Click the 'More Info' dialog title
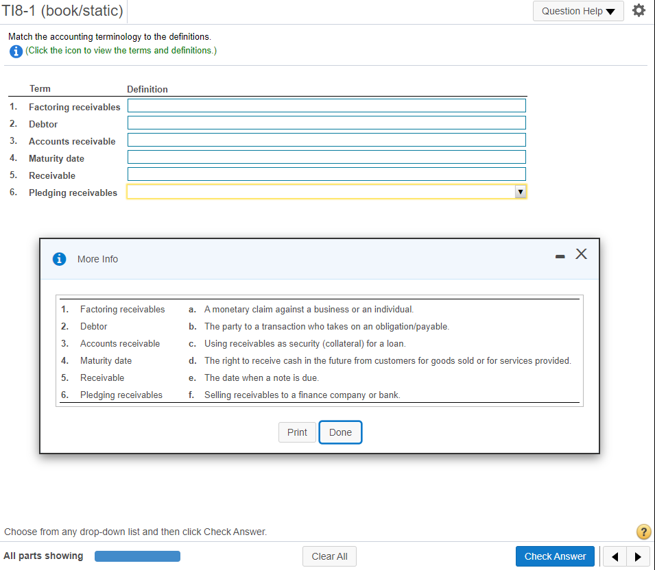This screenshot has height=570, width=655. (98, 259)
